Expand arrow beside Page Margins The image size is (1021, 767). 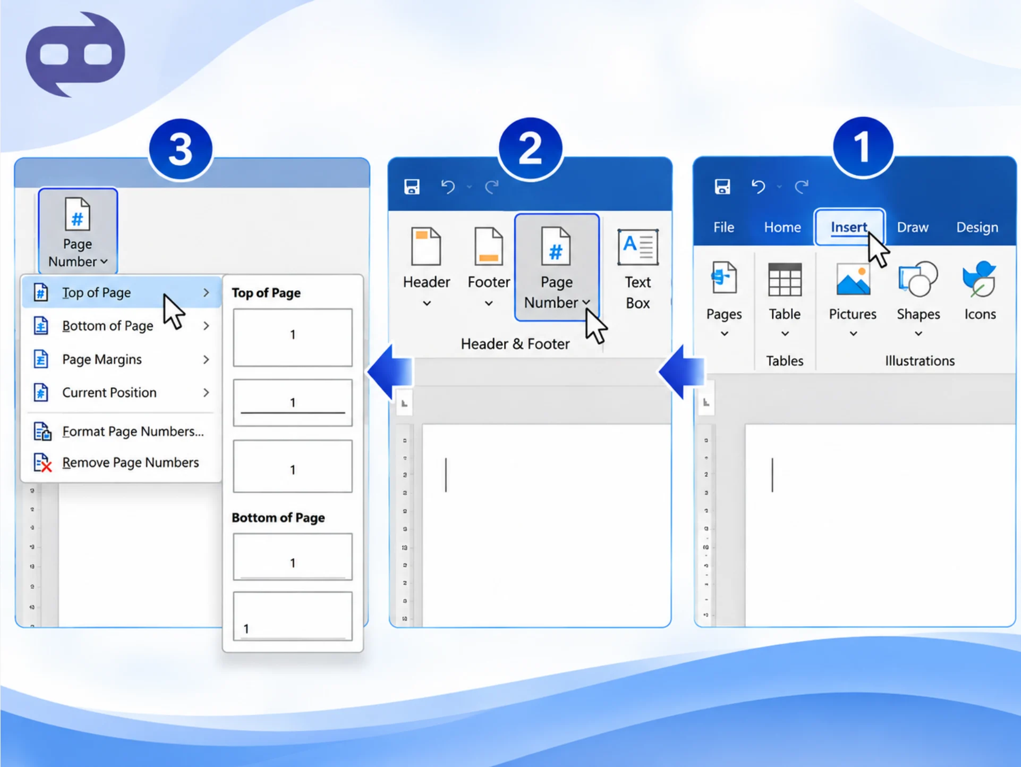206,359
